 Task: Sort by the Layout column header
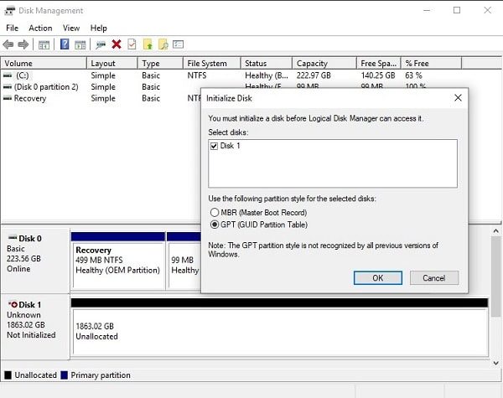pyautogui.click(x=112, y=63)
